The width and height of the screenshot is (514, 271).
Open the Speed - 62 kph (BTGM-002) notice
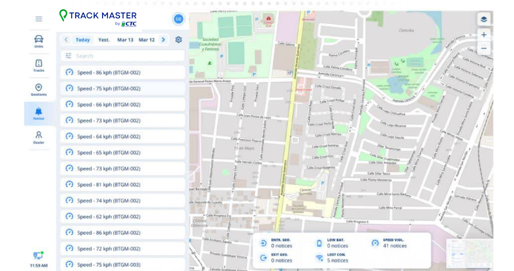pyautogui.click(x=123, y=217)
